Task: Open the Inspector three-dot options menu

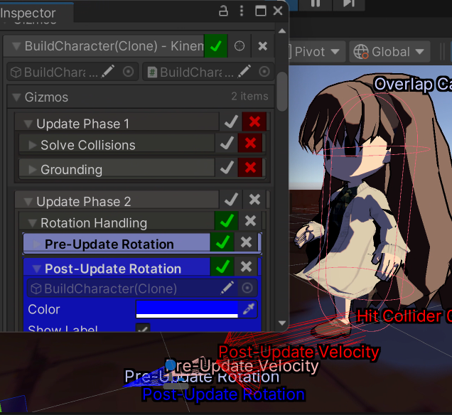Action: tap(242, 11)
